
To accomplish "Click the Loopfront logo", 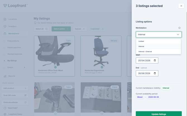I will pyautogui.click(x=16, y=6).
